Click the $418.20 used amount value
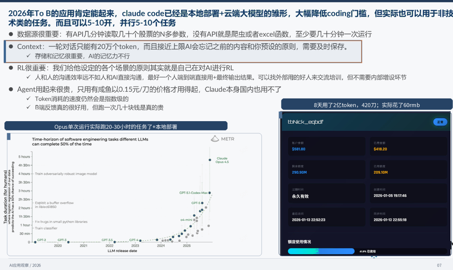 (380, 149)
